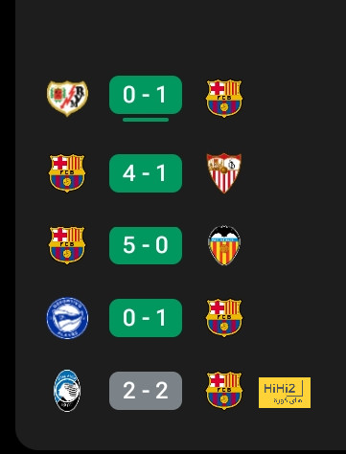This screenshot has width=346, height=454.
Task: Click Barcelona crest in the Sevilla match
Action: coord(67,173)
